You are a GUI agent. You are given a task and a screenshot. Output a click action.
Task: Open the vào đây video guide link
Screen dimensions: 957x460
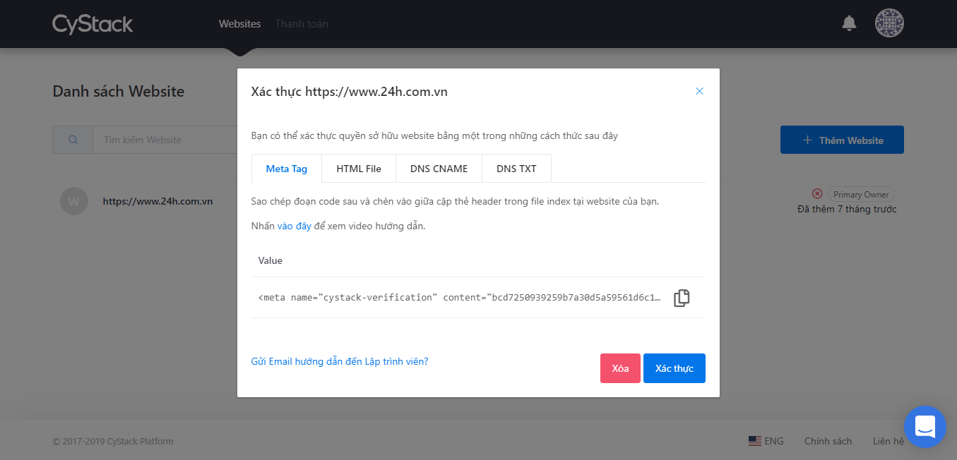[294, 226]
